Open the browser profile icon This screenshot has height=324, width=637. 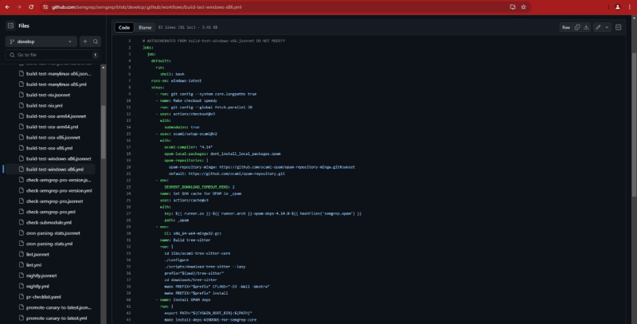[x=618, y=7]
